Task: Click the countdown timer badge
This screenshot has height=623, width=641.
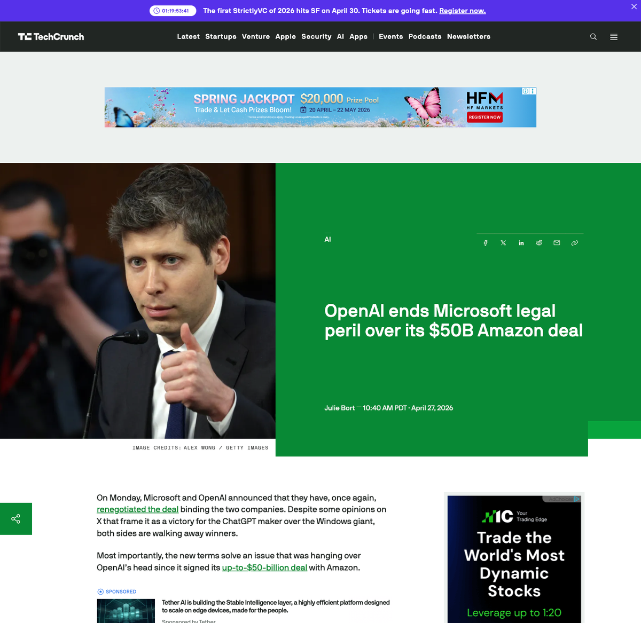Action: click(x=173, y=11)
